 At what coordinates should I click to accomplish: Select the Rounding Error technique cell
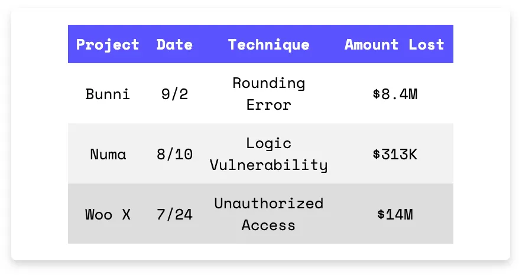269,94
